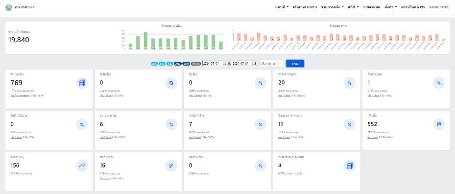The width and height of the screenshot is (455, 194).
Task: Click the refresh icon in the รอรับเรื่อง card
Action: 171,83
